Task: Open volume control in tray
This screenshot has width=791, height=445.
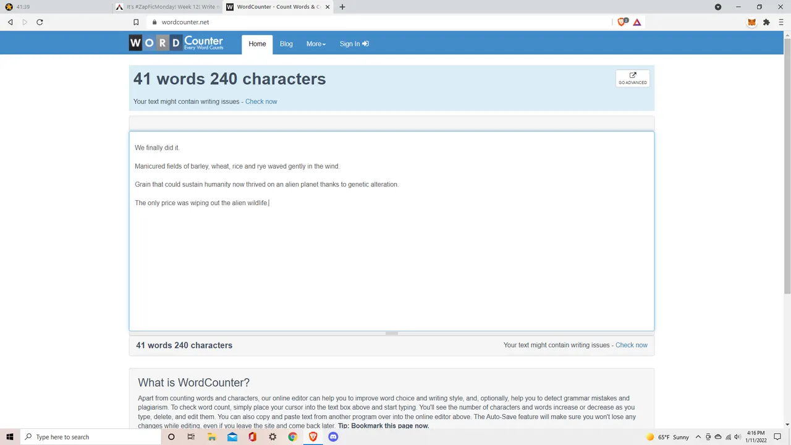Action: [737, 437]
